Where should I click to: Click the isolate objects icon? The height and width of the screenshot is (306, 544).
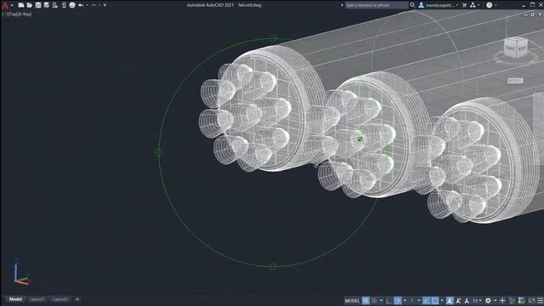click(x=512, y=300)
